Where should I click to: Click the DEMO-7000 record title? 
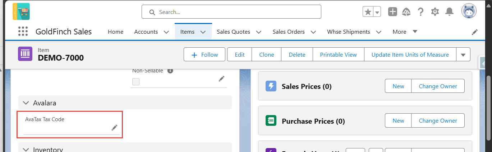click(61, 57)
